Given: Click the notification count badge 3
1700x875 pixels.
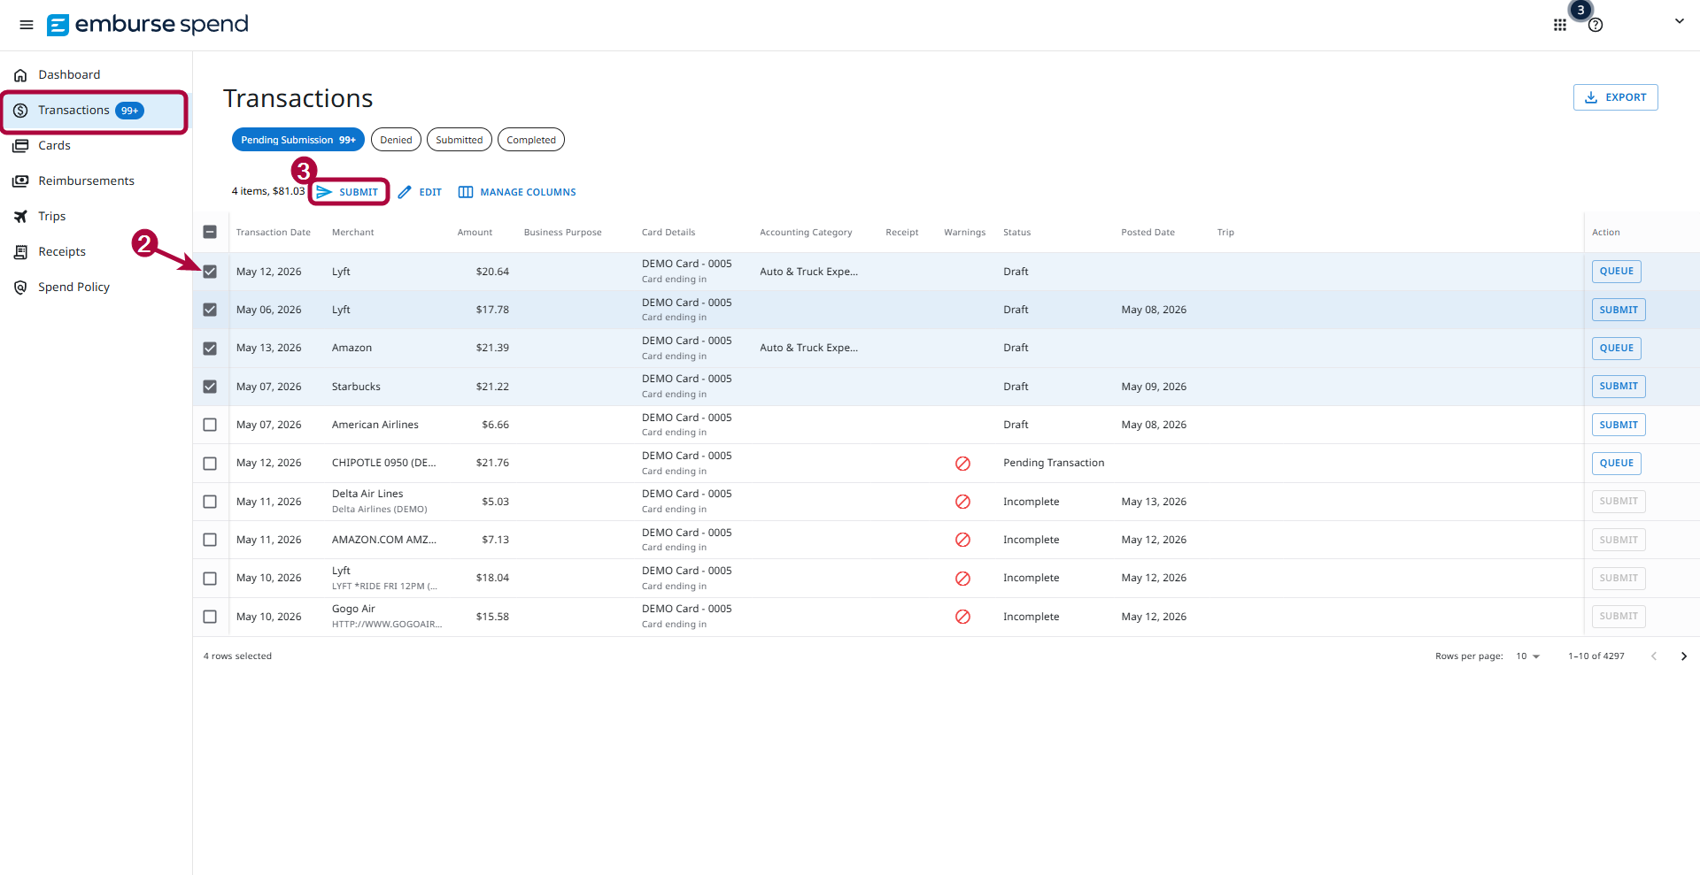Looking at the screenshot, I should coord(1580,11).
